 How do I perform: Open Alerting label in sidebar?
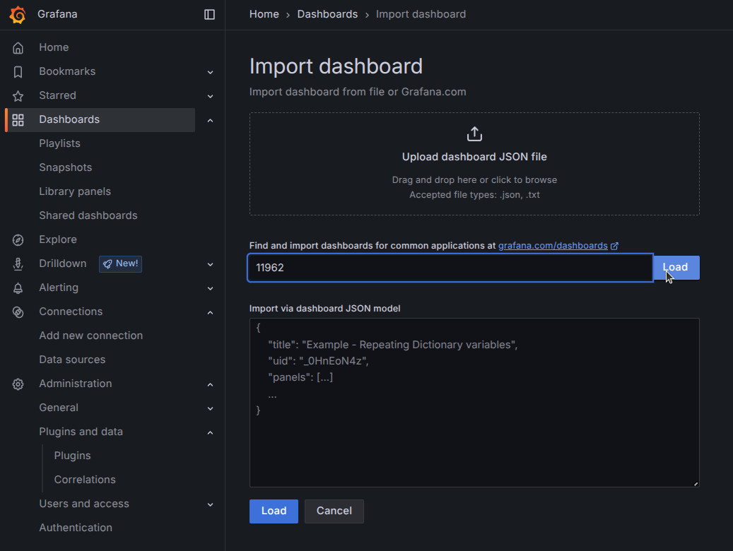59,288
